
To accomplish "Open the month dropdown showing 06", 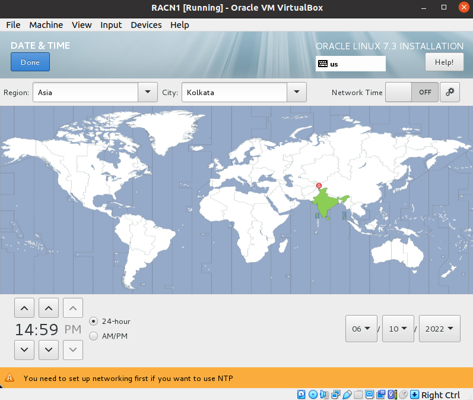I will (x=361, y=329).
